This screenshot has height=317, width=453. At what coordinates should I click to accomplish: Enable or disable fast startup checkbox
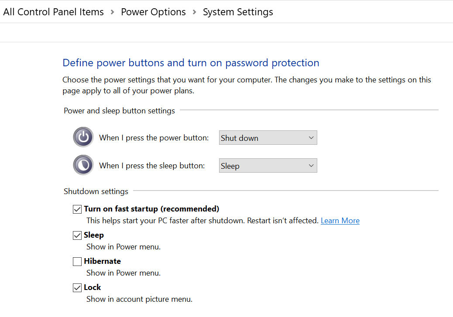77,209
